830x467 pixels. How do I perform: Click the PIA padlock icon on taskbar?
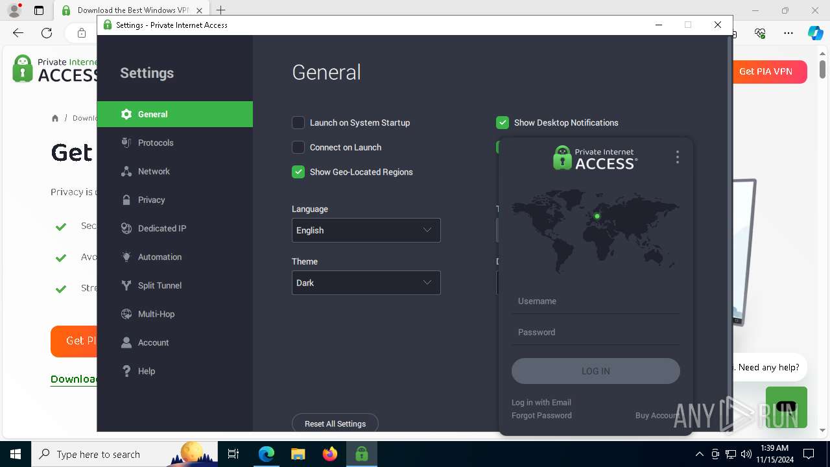[x=362, y=454]
